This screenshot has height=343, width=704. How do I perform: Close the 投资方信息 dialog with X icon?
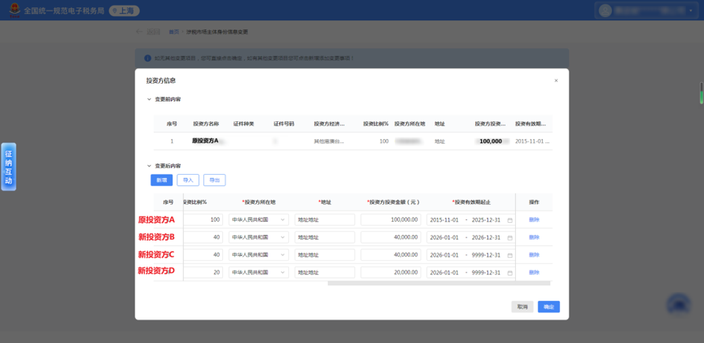click(556, 80)
